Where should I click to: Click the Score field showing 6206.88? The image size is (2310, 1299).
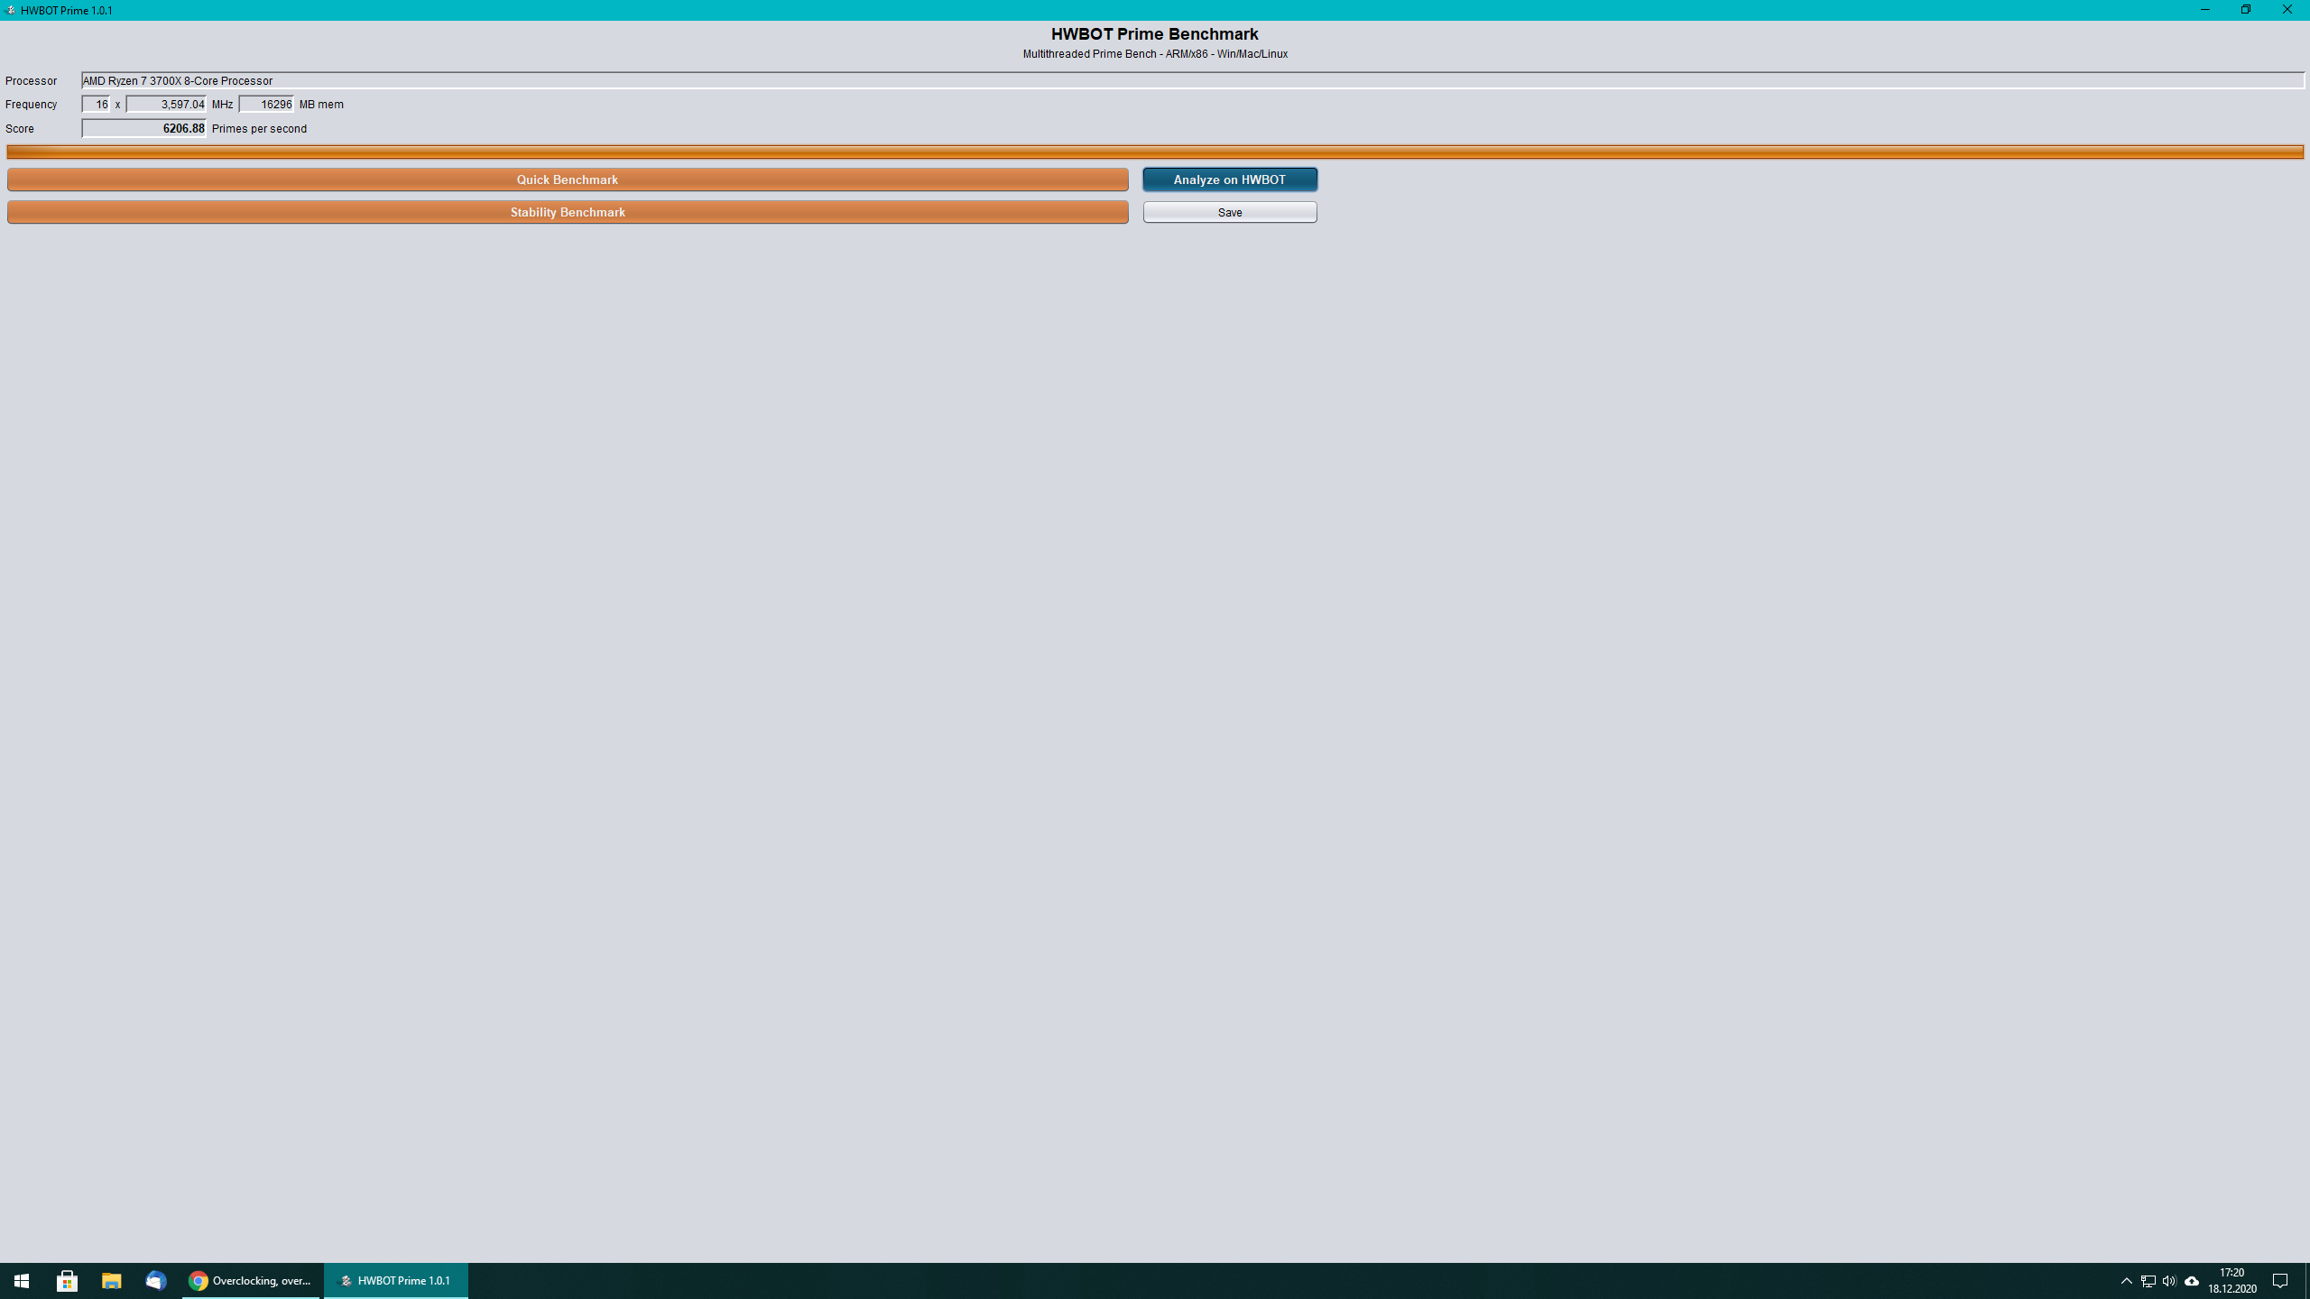(x=144, y=128)
